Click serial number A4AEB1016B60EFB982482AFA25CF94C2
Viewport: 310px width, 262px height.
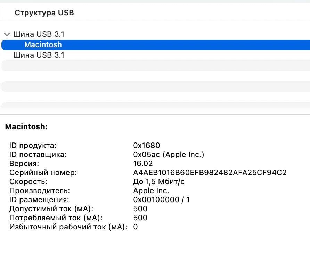coord(210,173)
